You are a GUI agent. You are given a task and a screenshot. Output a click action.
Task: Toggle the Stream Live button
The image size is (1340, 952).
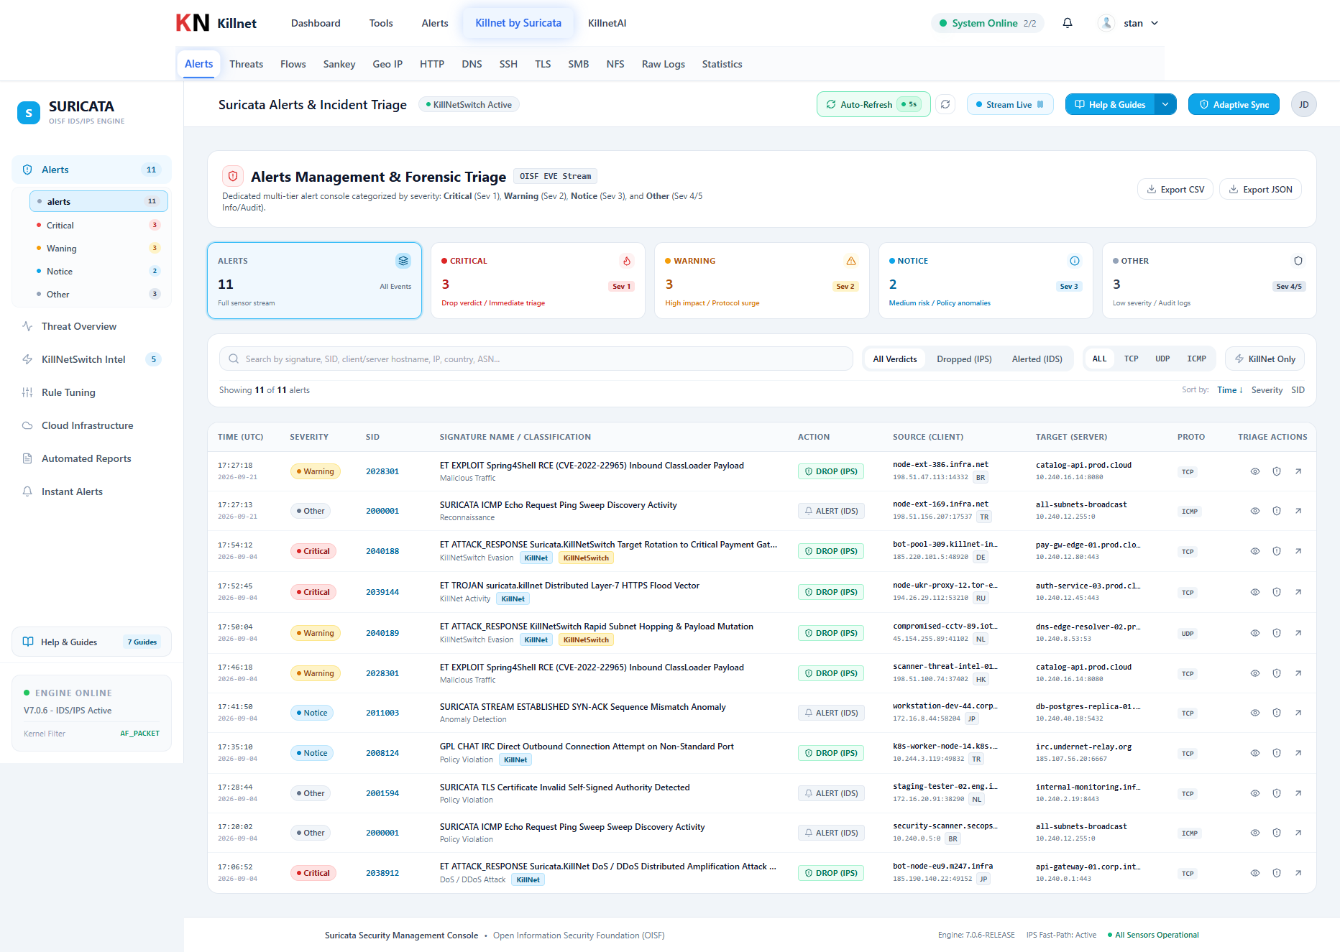point(1010,104)
